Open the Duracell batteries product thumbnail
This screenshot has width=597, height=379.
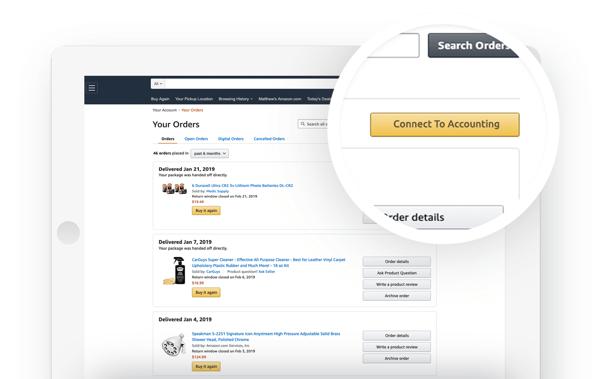coord(174,189)
